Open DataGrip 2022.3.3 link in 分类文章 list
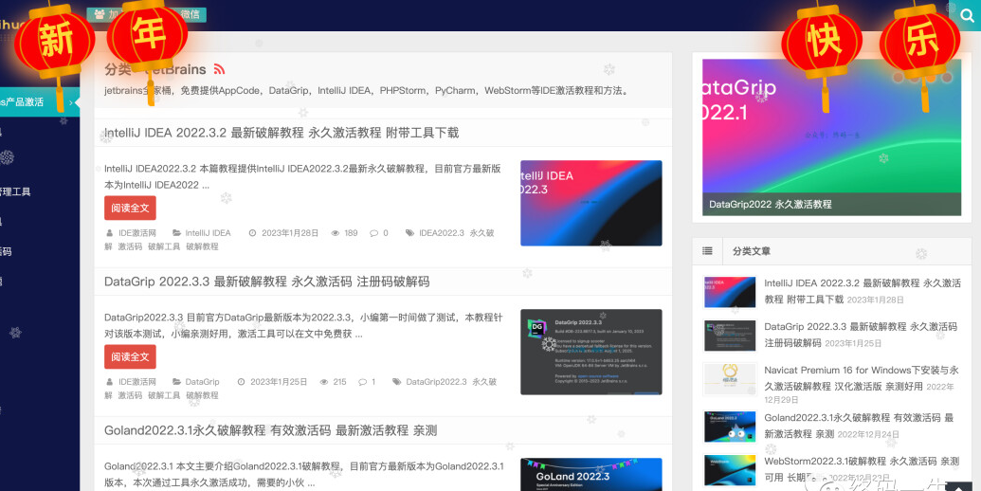 [x=861, y=335]
